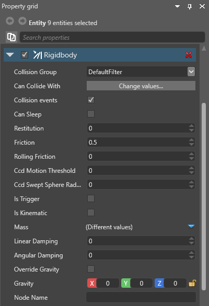Enable Override Gravity checkbox

tap(91, 269)
